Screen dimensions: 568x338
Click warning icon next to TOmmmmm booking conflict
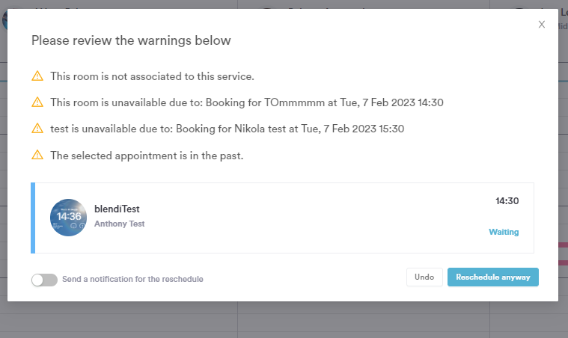tap(37, 102)
